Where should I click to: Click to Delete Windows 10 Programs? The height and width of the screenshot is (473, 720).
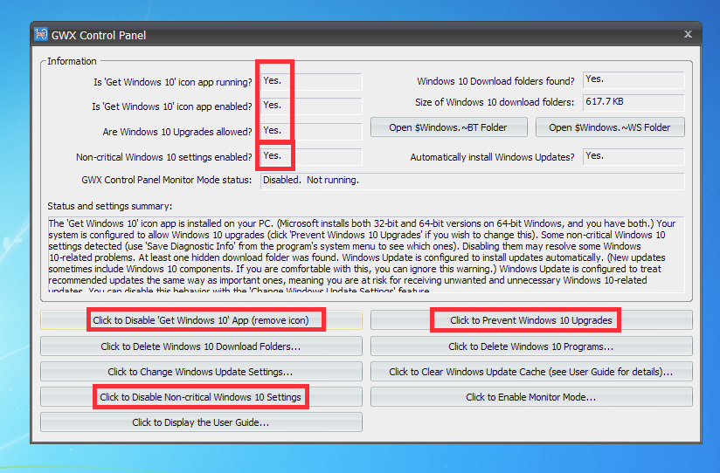pos(531,346)
